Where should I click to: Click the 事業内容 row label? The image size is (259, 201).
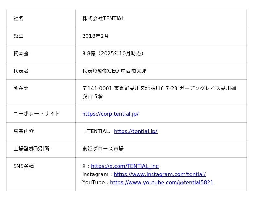pos(24,131)
